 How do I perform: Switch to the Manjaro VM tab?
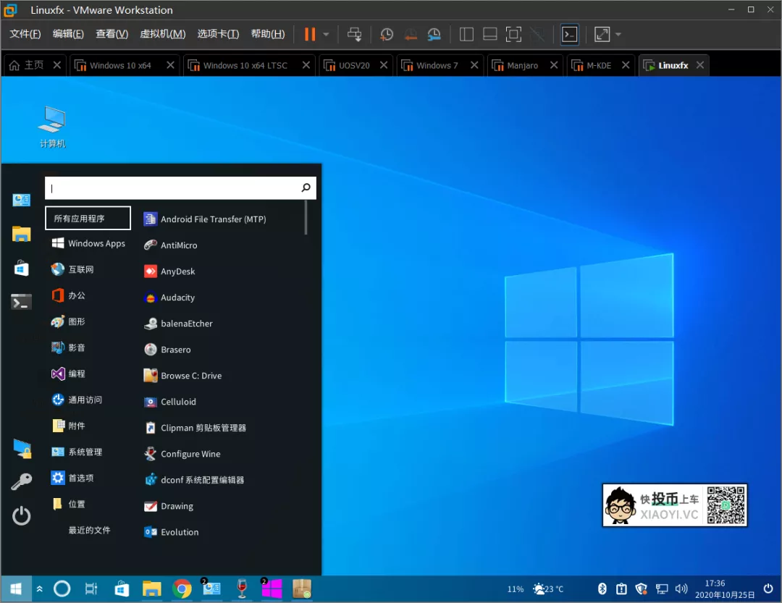click(522, 65)
